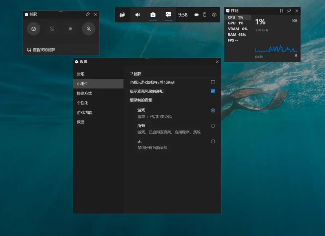This screenshot has width=325, height=236.
Task: Select the 所有 audio radio button
Action: pyautogui.click(x=213, y=126)
